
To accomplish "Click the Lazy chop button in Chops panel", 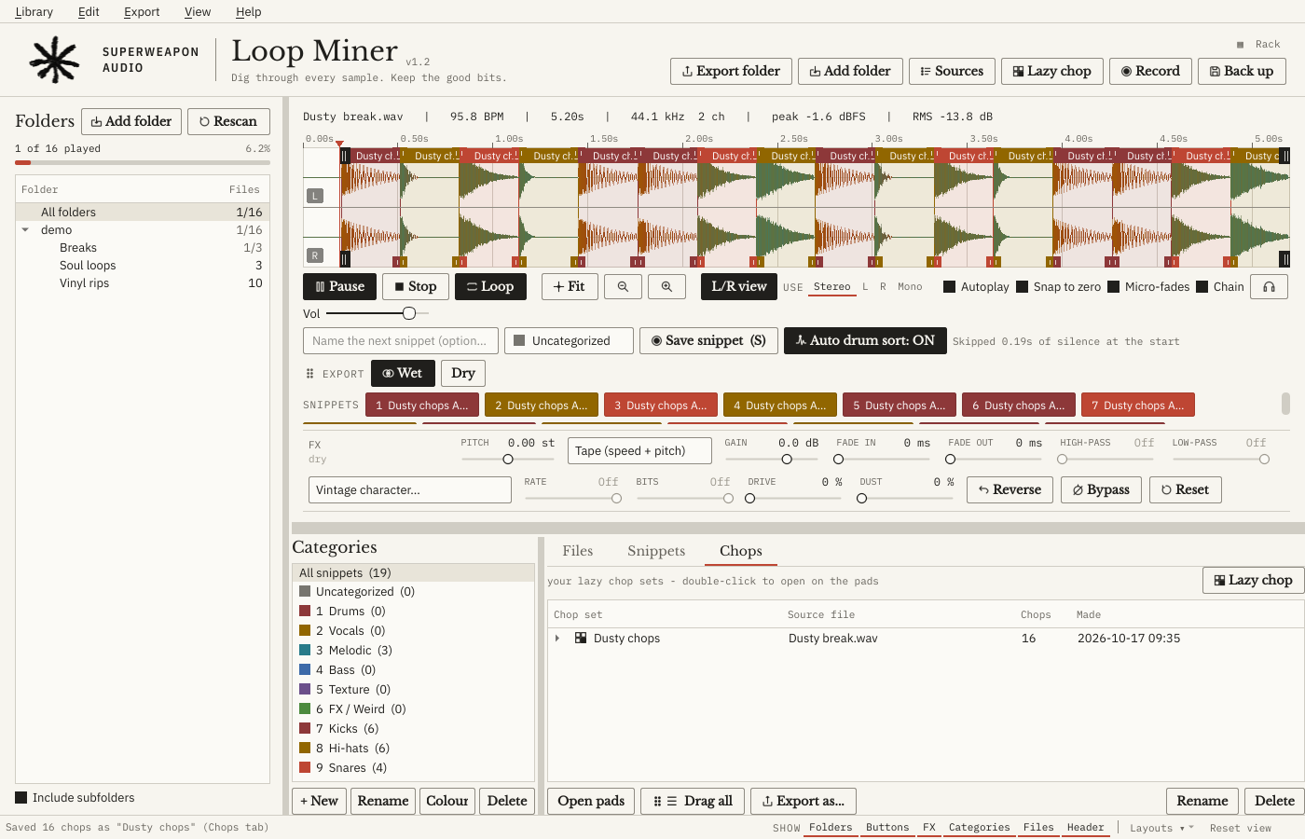I will [1254, 580].
